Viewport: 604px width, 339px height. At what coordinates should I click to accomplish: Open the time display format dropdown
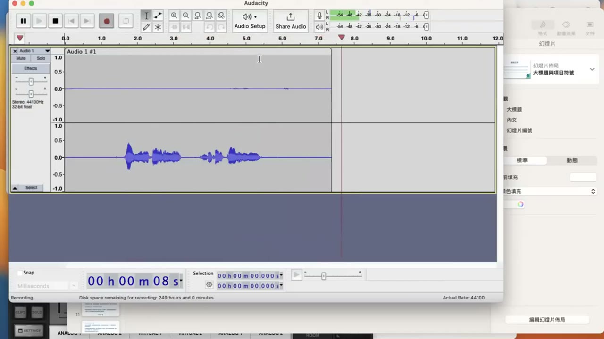181,281
